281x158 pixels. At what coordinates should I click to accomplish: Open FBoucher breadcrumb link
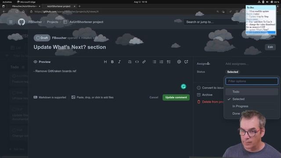click(x=35, y=22)
